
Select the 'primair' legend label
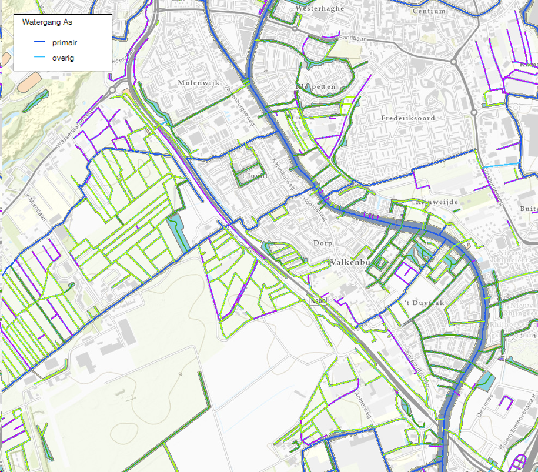click(65, 42)
